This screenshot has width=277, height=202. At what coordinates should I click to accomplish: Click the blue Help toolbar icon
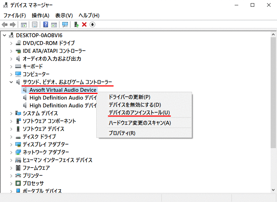[46, 24]
